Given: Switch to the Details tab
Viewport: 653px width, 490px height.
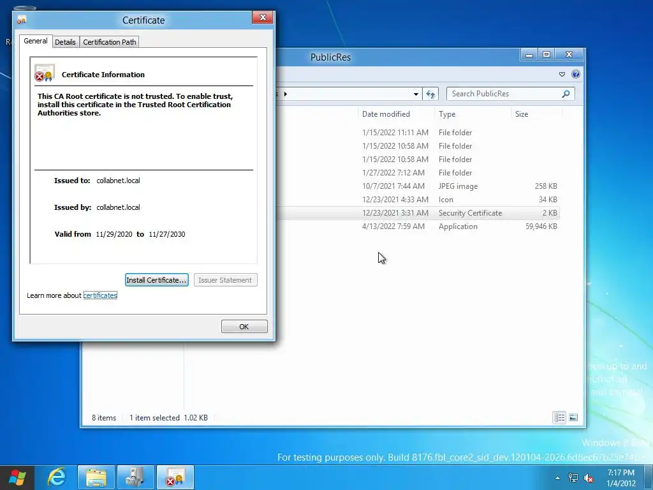Looking at the screenshot, I should tap(66, 42).
